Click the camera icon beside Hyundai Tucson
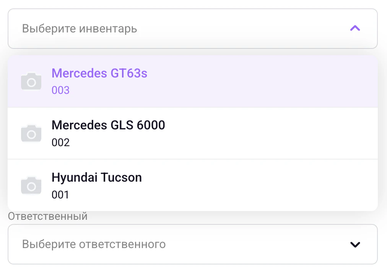The height and width of the screenshot is (274, 387). [31, 185]
